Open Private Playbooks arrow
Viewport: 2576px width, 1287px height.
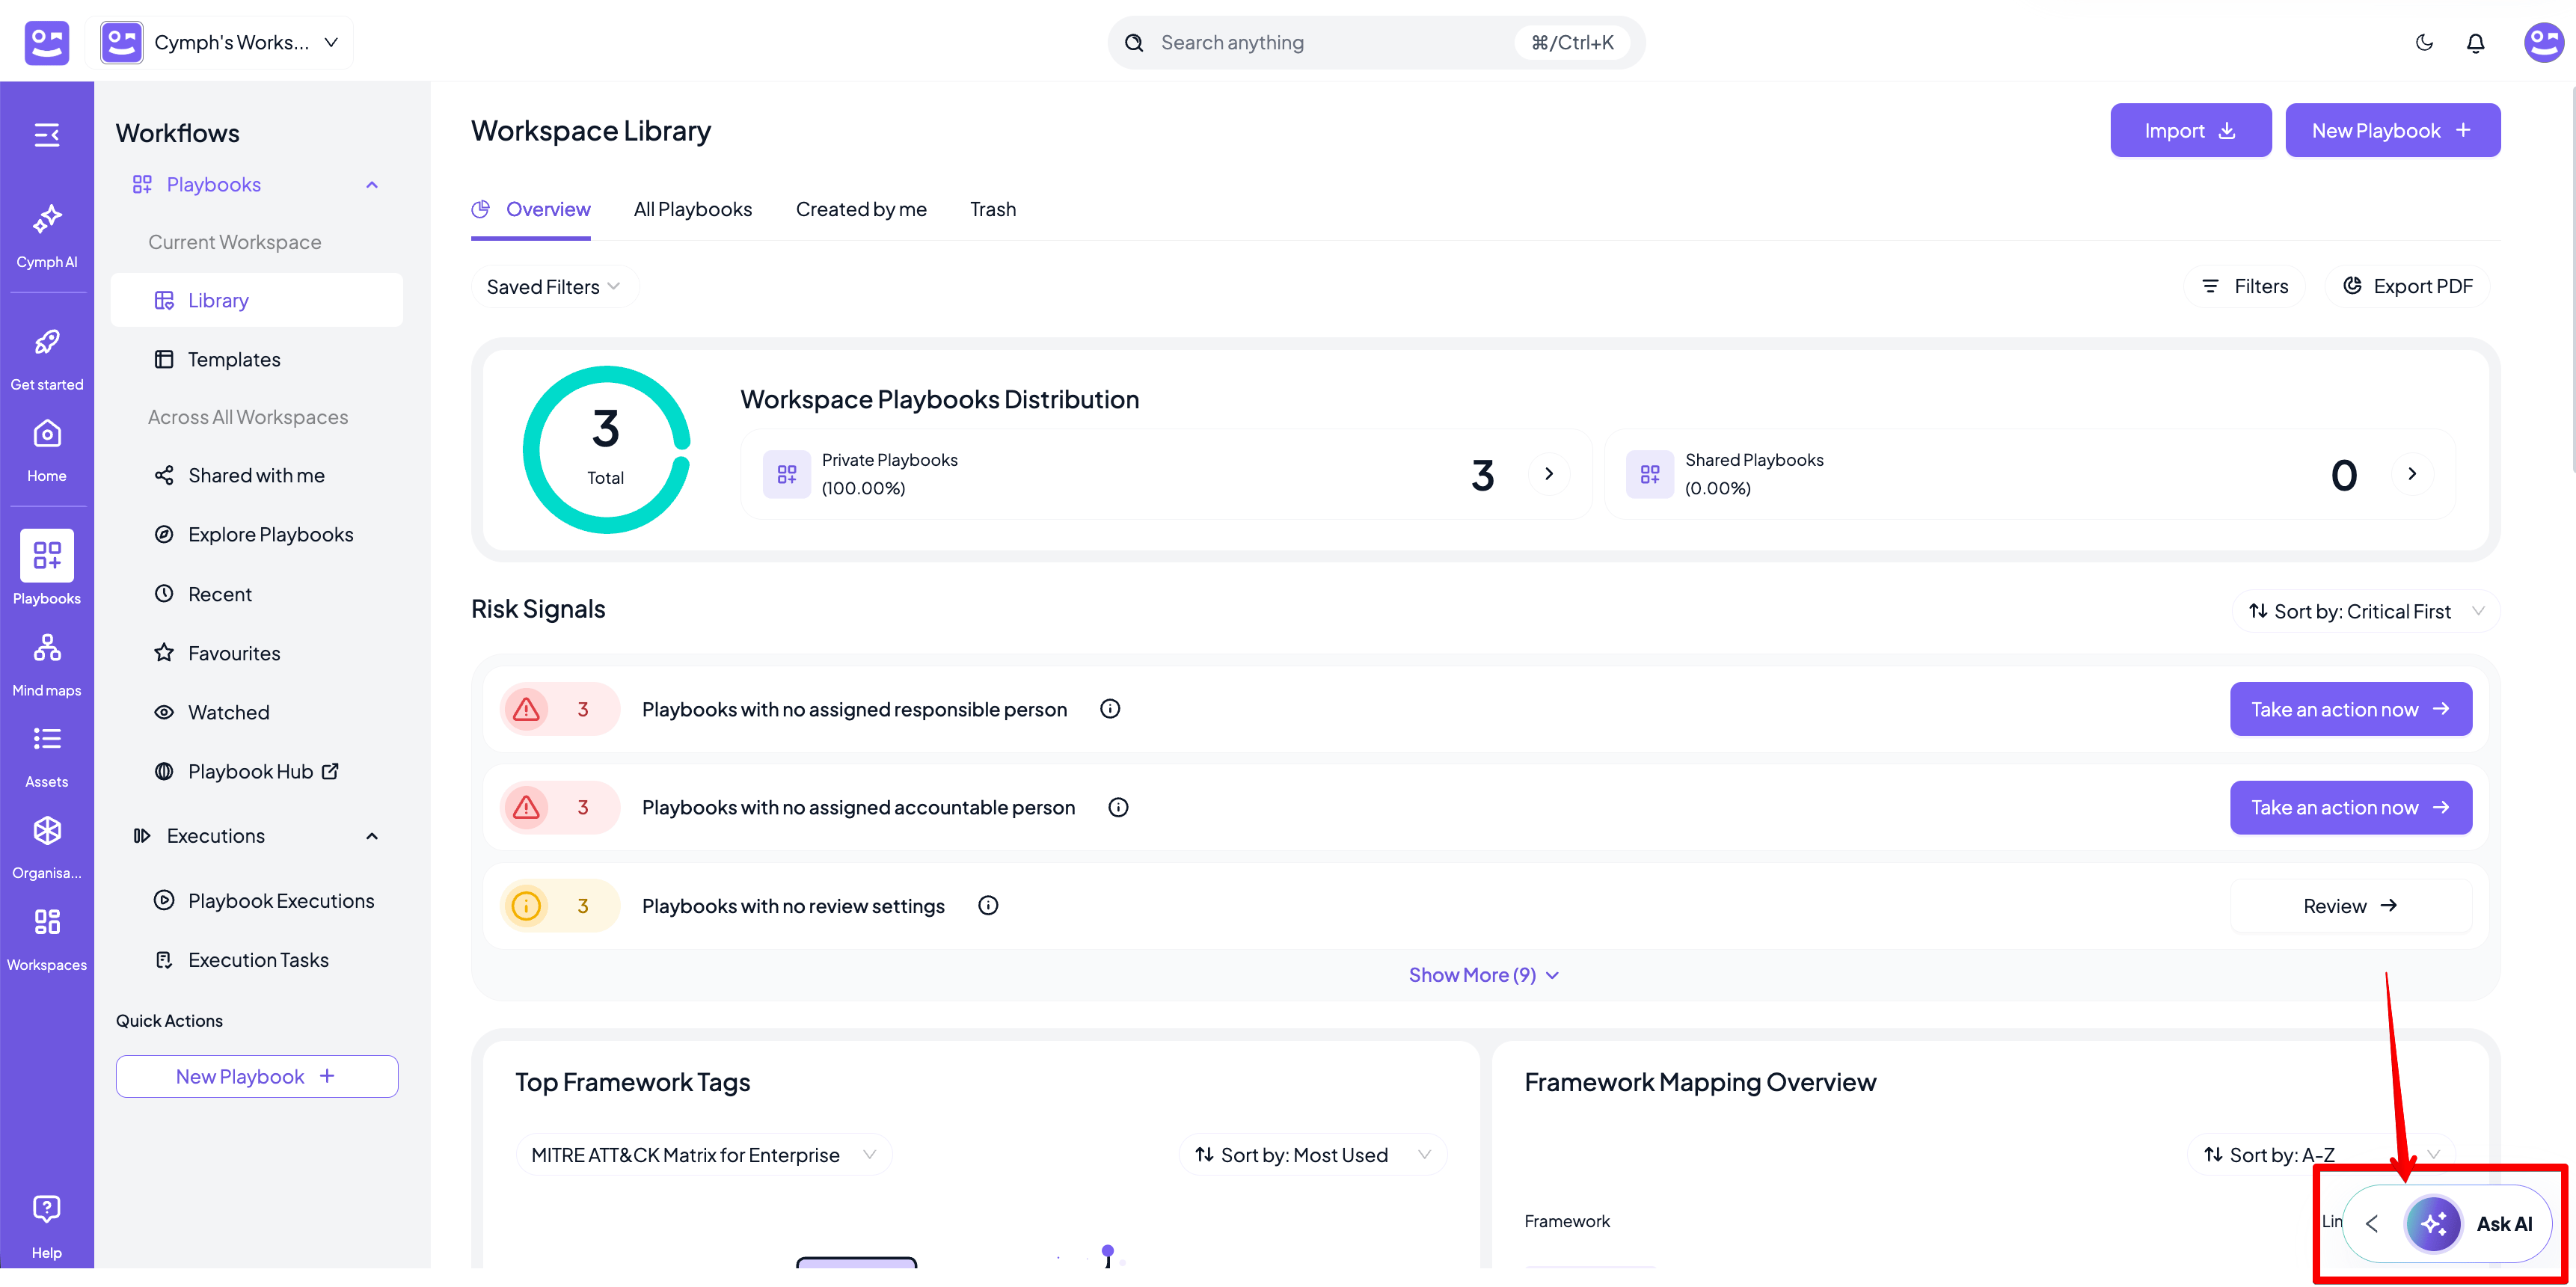coord(1549,474)
